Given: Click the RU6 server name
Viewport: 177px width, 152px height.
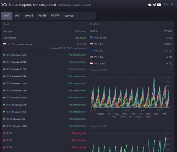Looking at the screenshot, I should coord(9,90).
